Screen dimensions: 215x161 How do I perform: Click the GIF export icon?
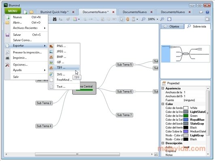(x=51, y=62)
